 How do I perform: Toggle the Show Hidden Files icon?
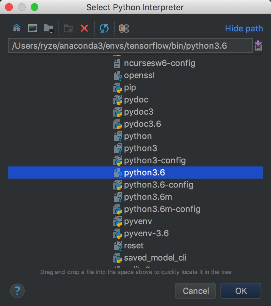(x=123, y=28)
